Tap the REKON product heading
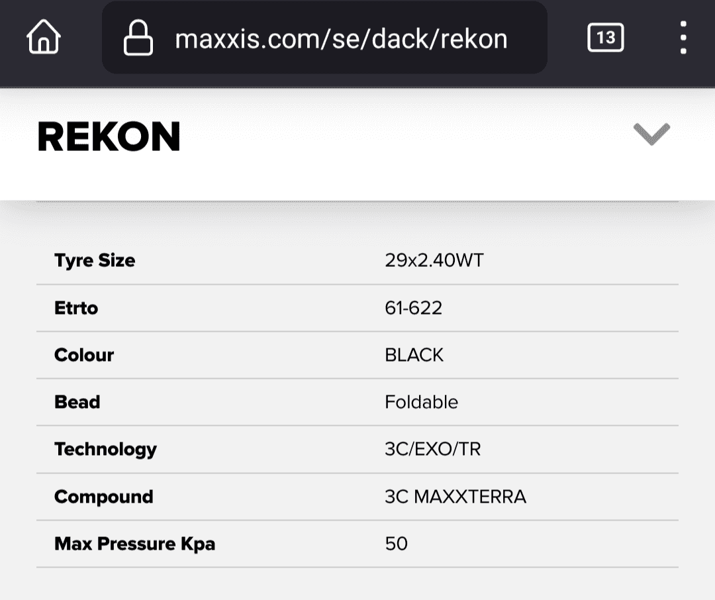The height and width of the screenshot is (600, 715). click(109, 136)
